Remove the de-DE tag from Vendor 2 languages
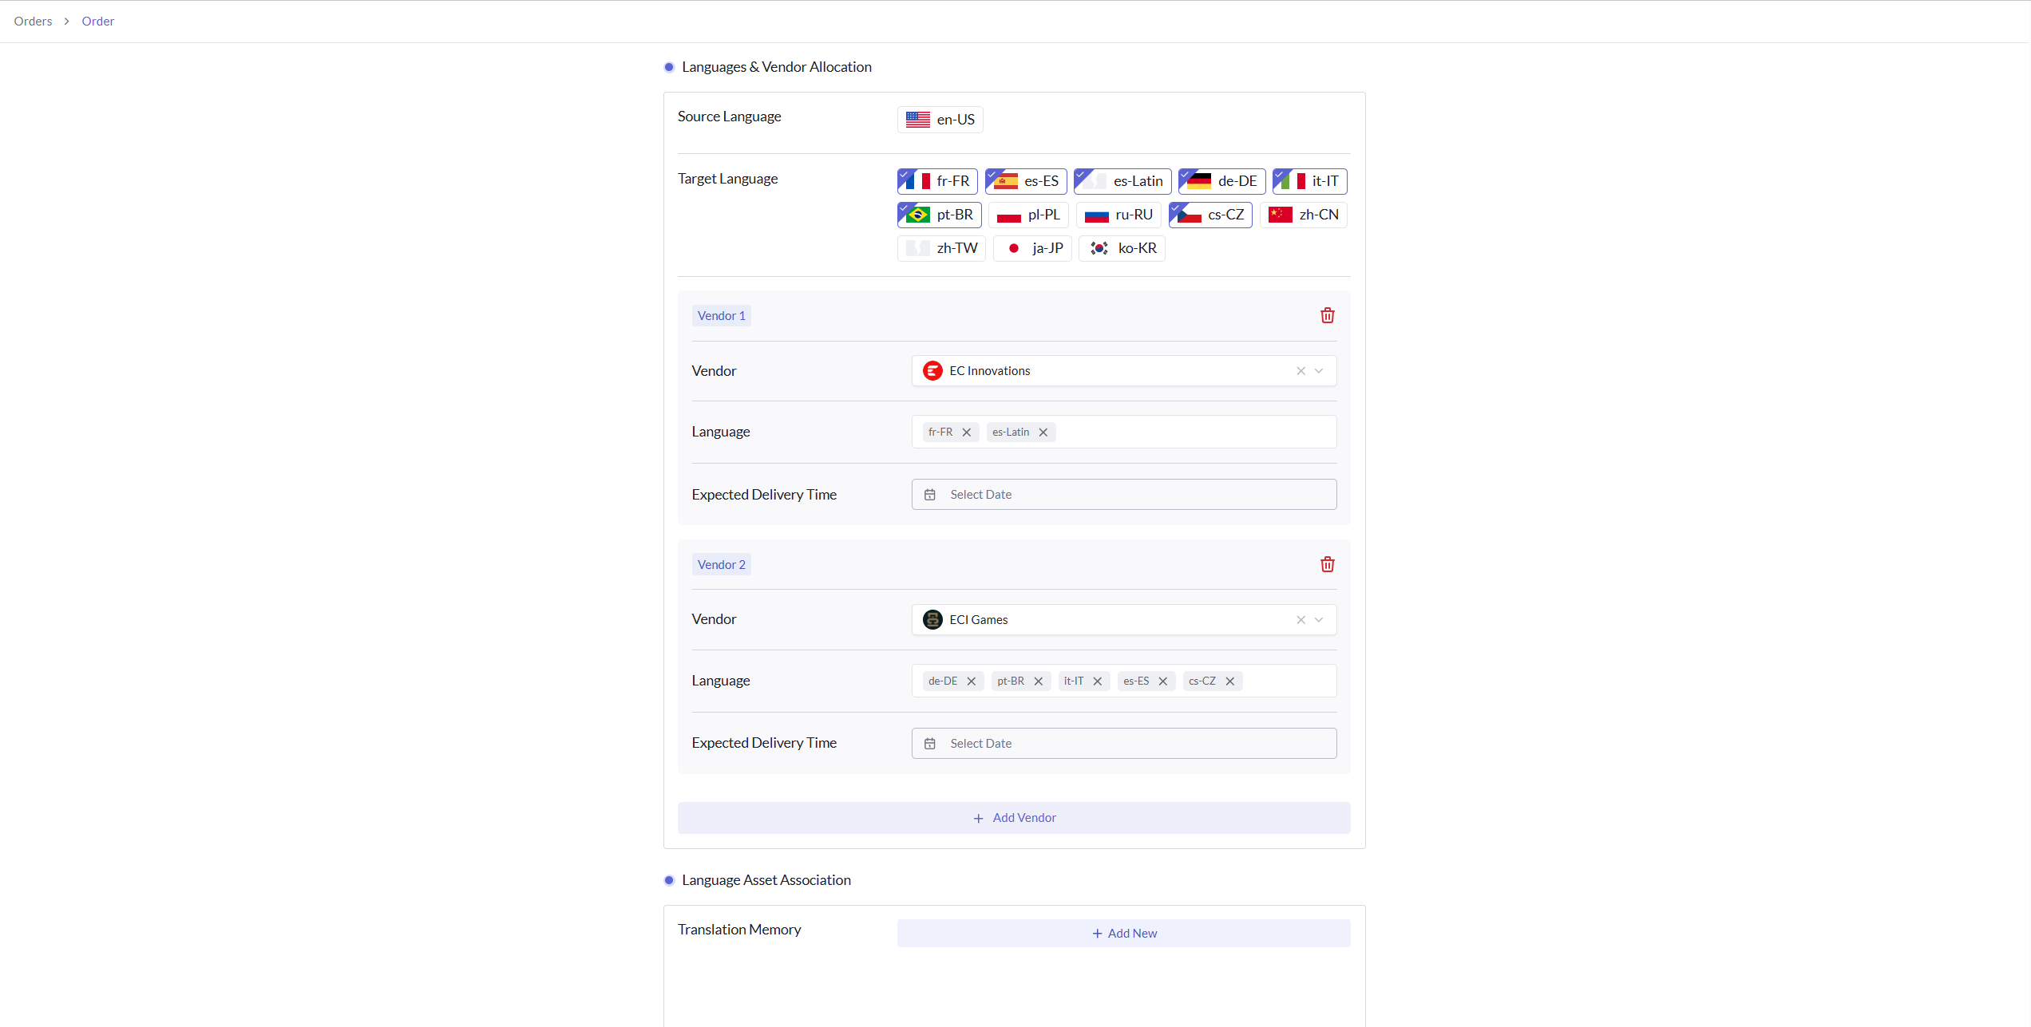 972,681
